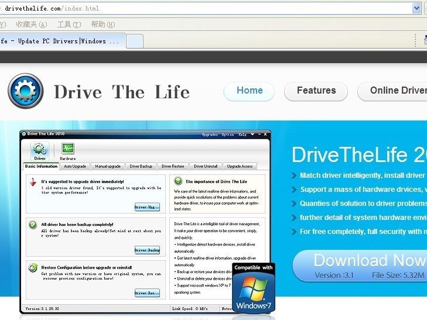Click the red upgrade-warning arrow icon

pyautogui.click(x=33, y=183)
